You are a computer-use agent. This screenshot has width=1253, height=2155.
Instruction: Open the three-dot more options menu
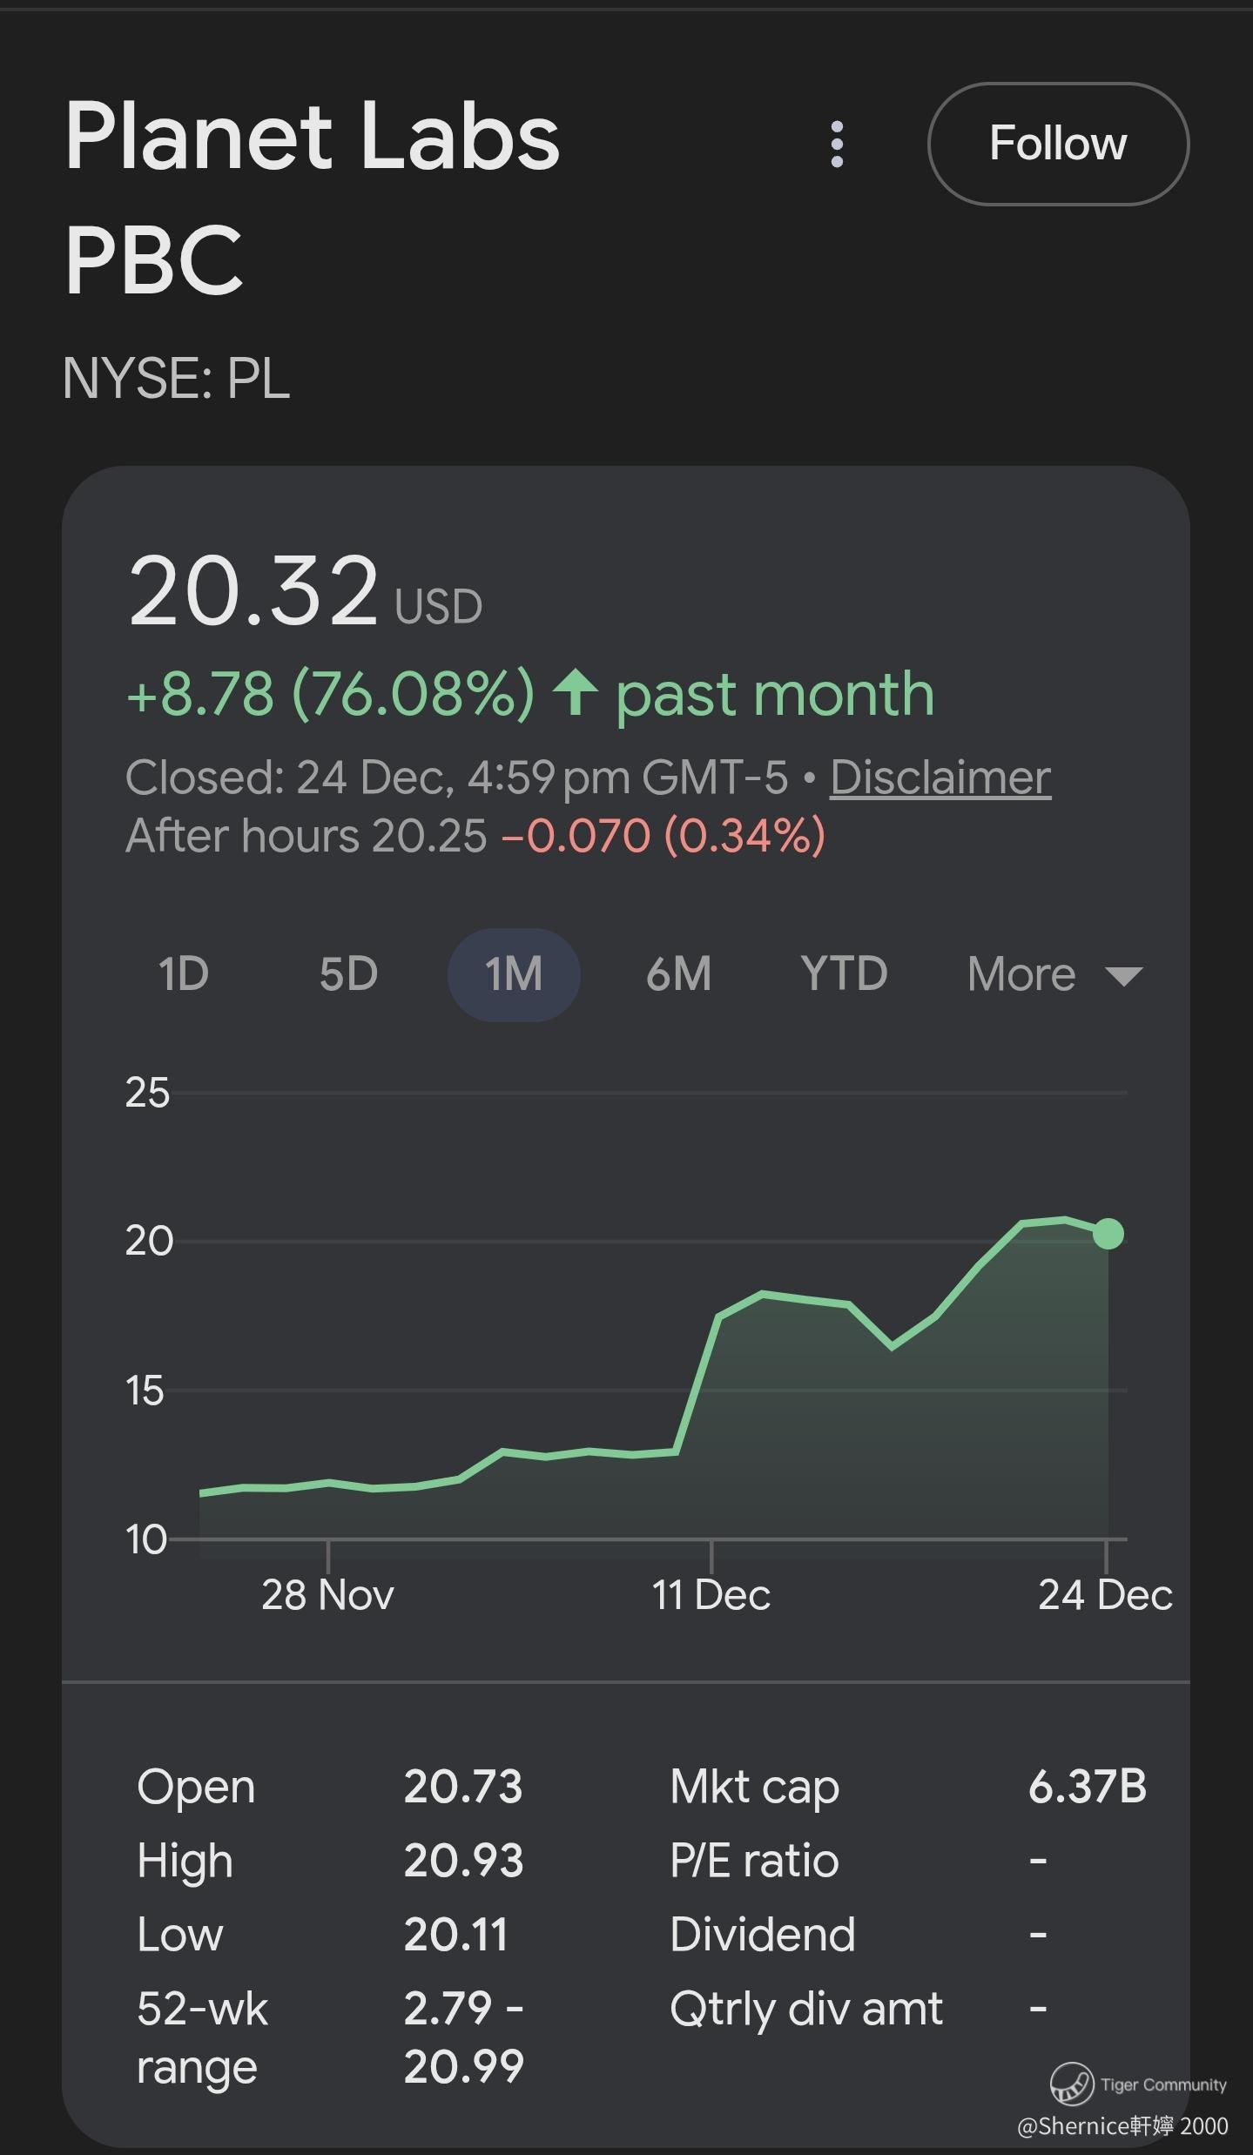(837, 144)
